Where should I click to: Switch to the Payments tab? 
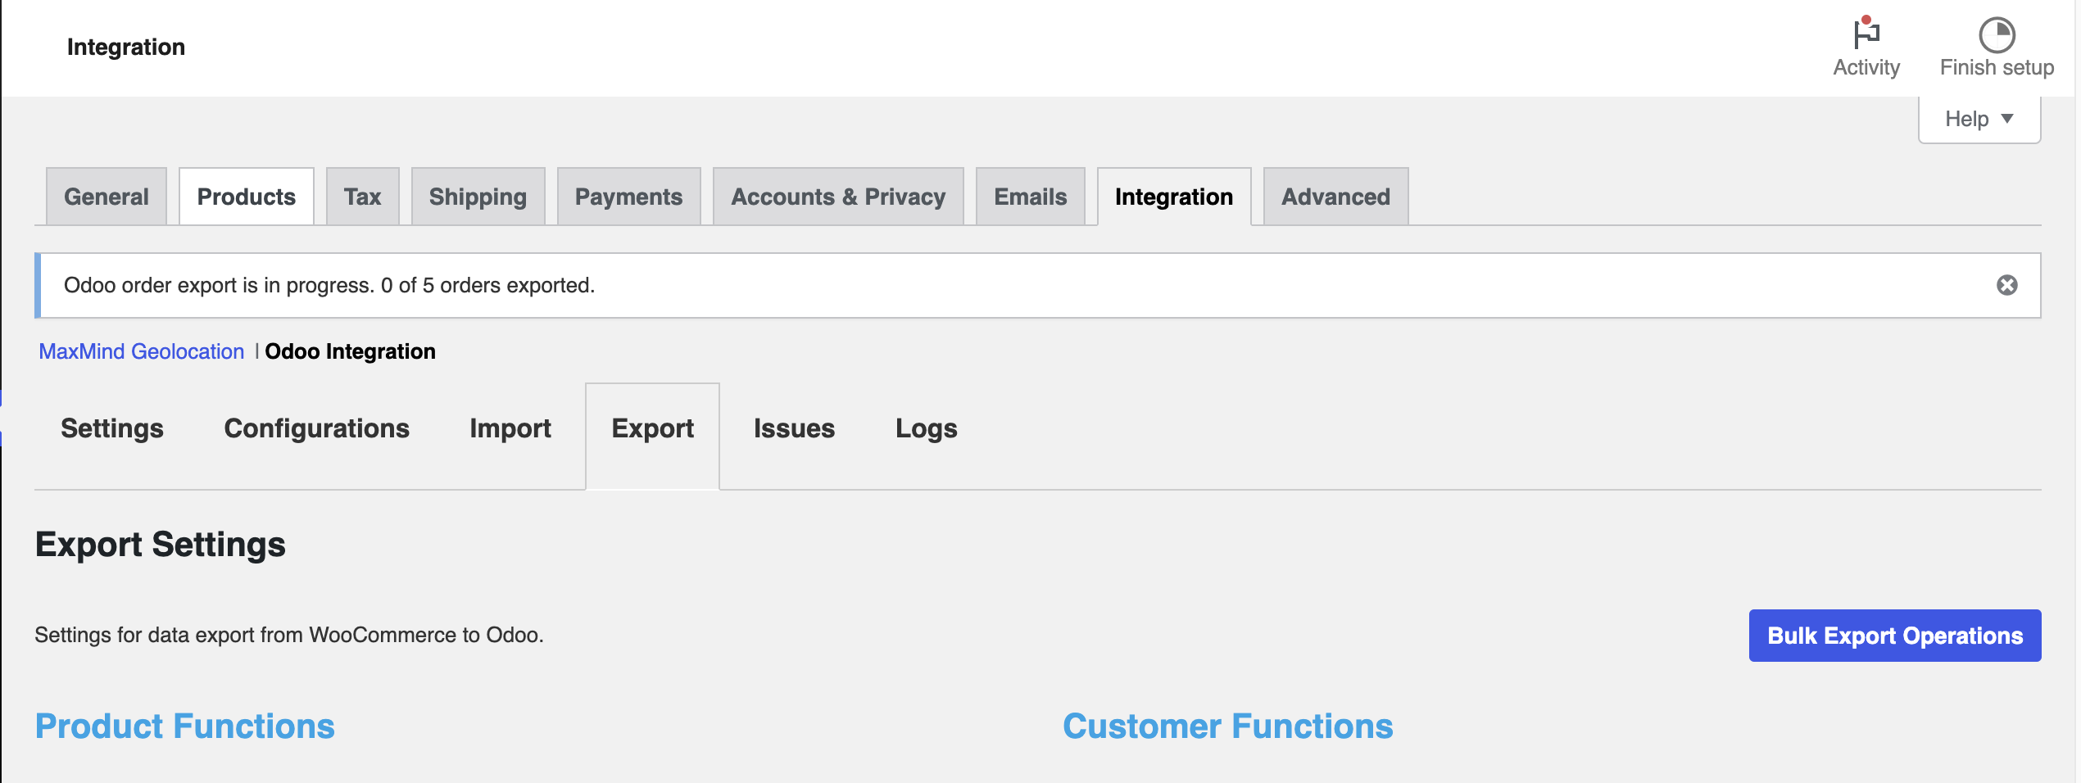[628, 197]
